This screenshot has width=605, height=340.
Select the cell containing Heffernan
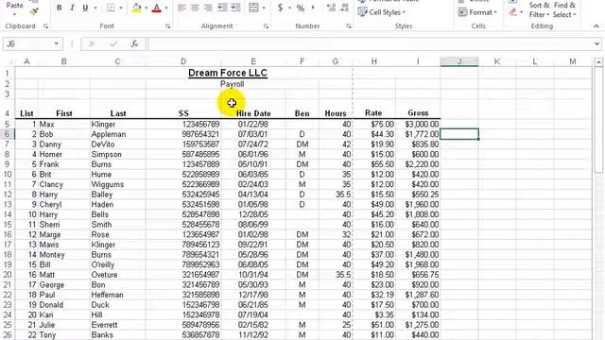click(117, 295)
